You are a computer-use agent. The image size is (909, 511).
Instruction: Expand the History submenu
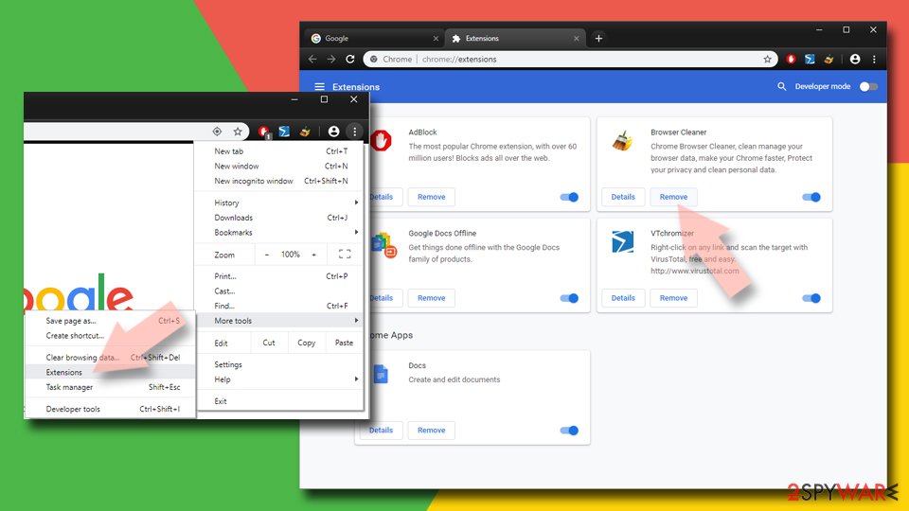(280, 203)
